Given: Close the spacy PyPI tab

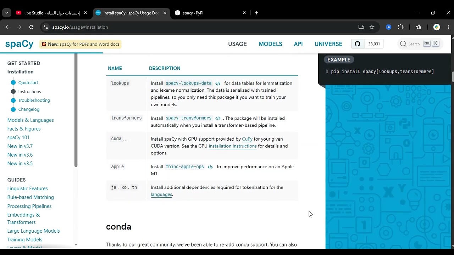Looking at the screenshot, I should coord(244,13).
